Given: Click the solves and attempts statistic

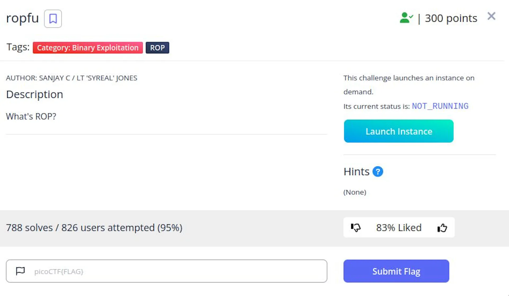Looking at the screenshot, I should 94,228.
